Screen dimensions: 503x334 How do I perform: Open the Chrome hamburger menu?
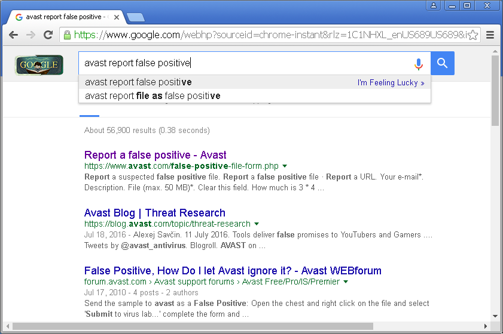click(490, 35)
